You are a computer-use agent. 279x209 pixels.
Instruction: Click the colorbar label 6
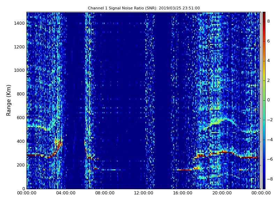click(x=269, y=41)
